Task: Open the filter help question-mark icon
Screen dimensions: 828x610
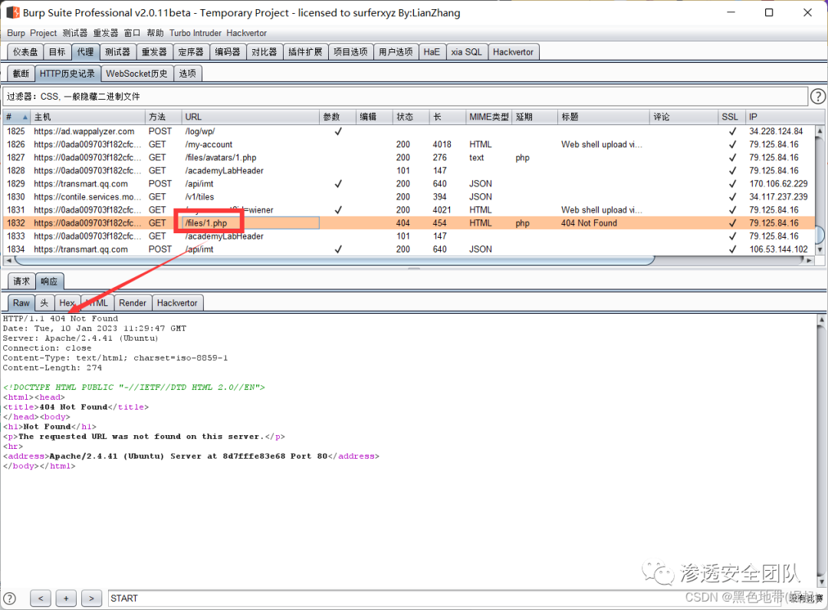Action: click(x=817, y=96)
